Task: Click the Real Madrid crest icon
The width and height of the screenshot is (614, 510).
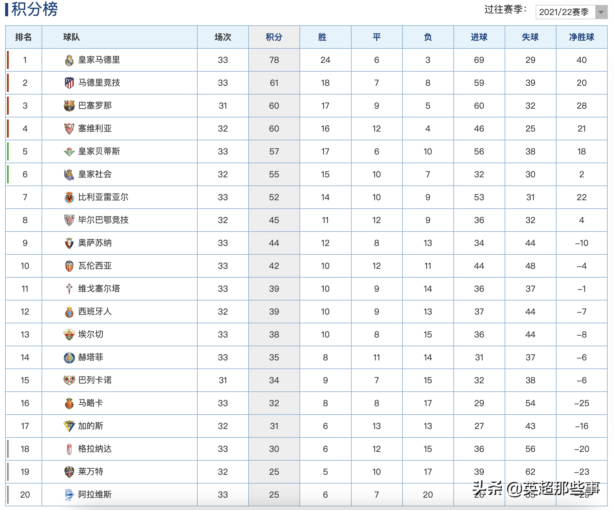Action: [69, 60]
